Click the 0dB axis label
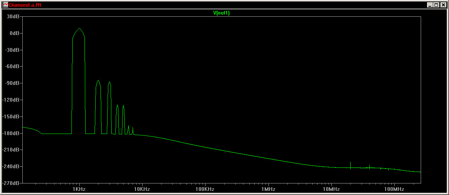 coord(15,33)
